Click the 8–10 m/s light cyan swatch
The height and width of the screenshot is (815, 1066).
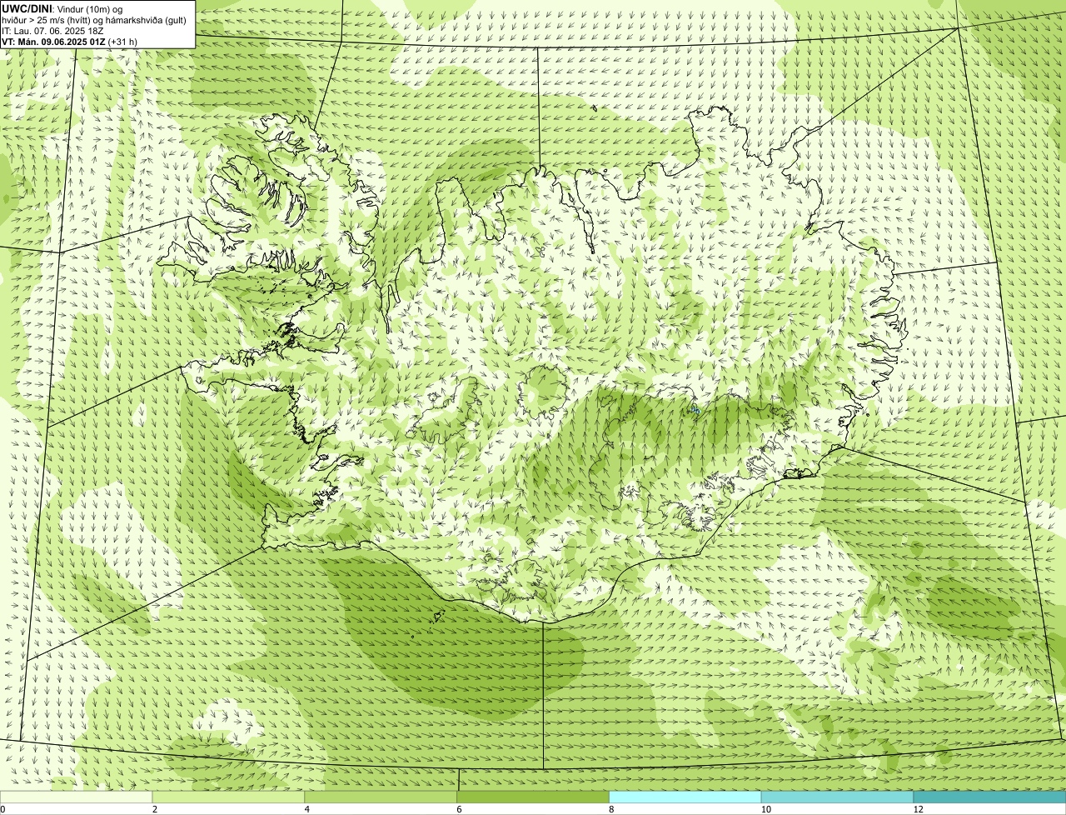point(685,797)
